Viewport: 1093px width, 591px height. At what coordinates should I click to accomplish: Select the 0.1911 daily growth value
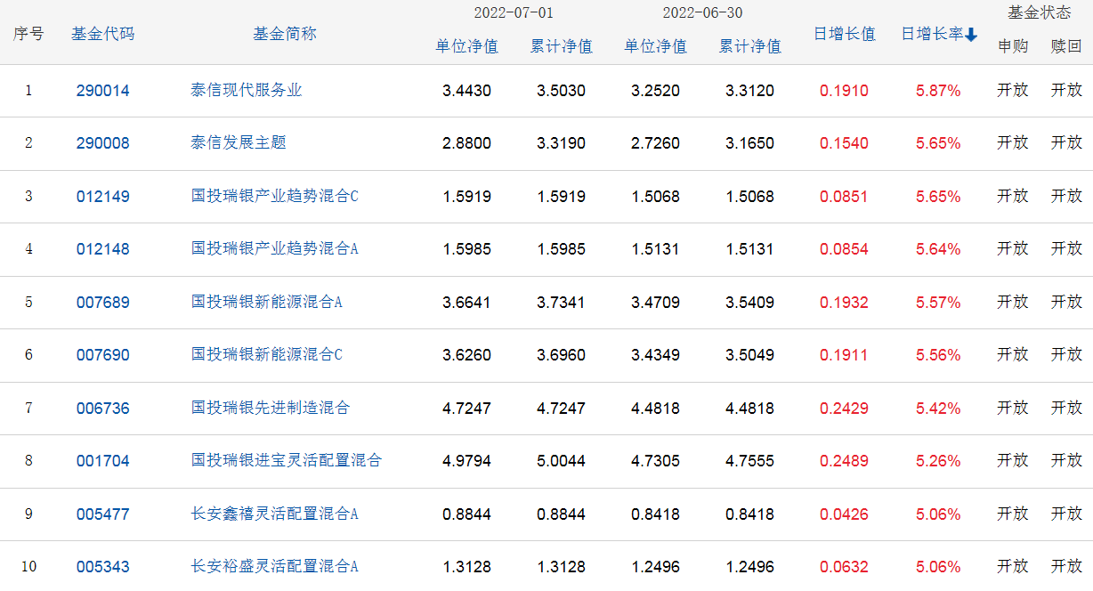pyautogui.click(x=844, y=355)
